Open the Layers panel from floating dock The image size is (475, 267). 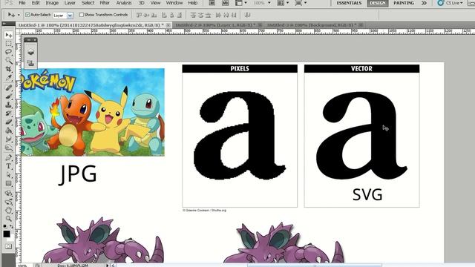click(30, 53)
